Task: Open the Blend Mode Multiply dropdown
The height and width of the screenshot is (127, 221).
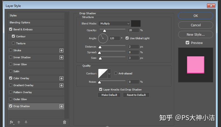Action: click(x=114, y=23)
